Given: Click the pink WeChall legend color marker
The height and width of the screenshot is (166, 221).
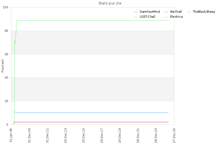Looking at the screenshot, I should click(x=166, y=12).
